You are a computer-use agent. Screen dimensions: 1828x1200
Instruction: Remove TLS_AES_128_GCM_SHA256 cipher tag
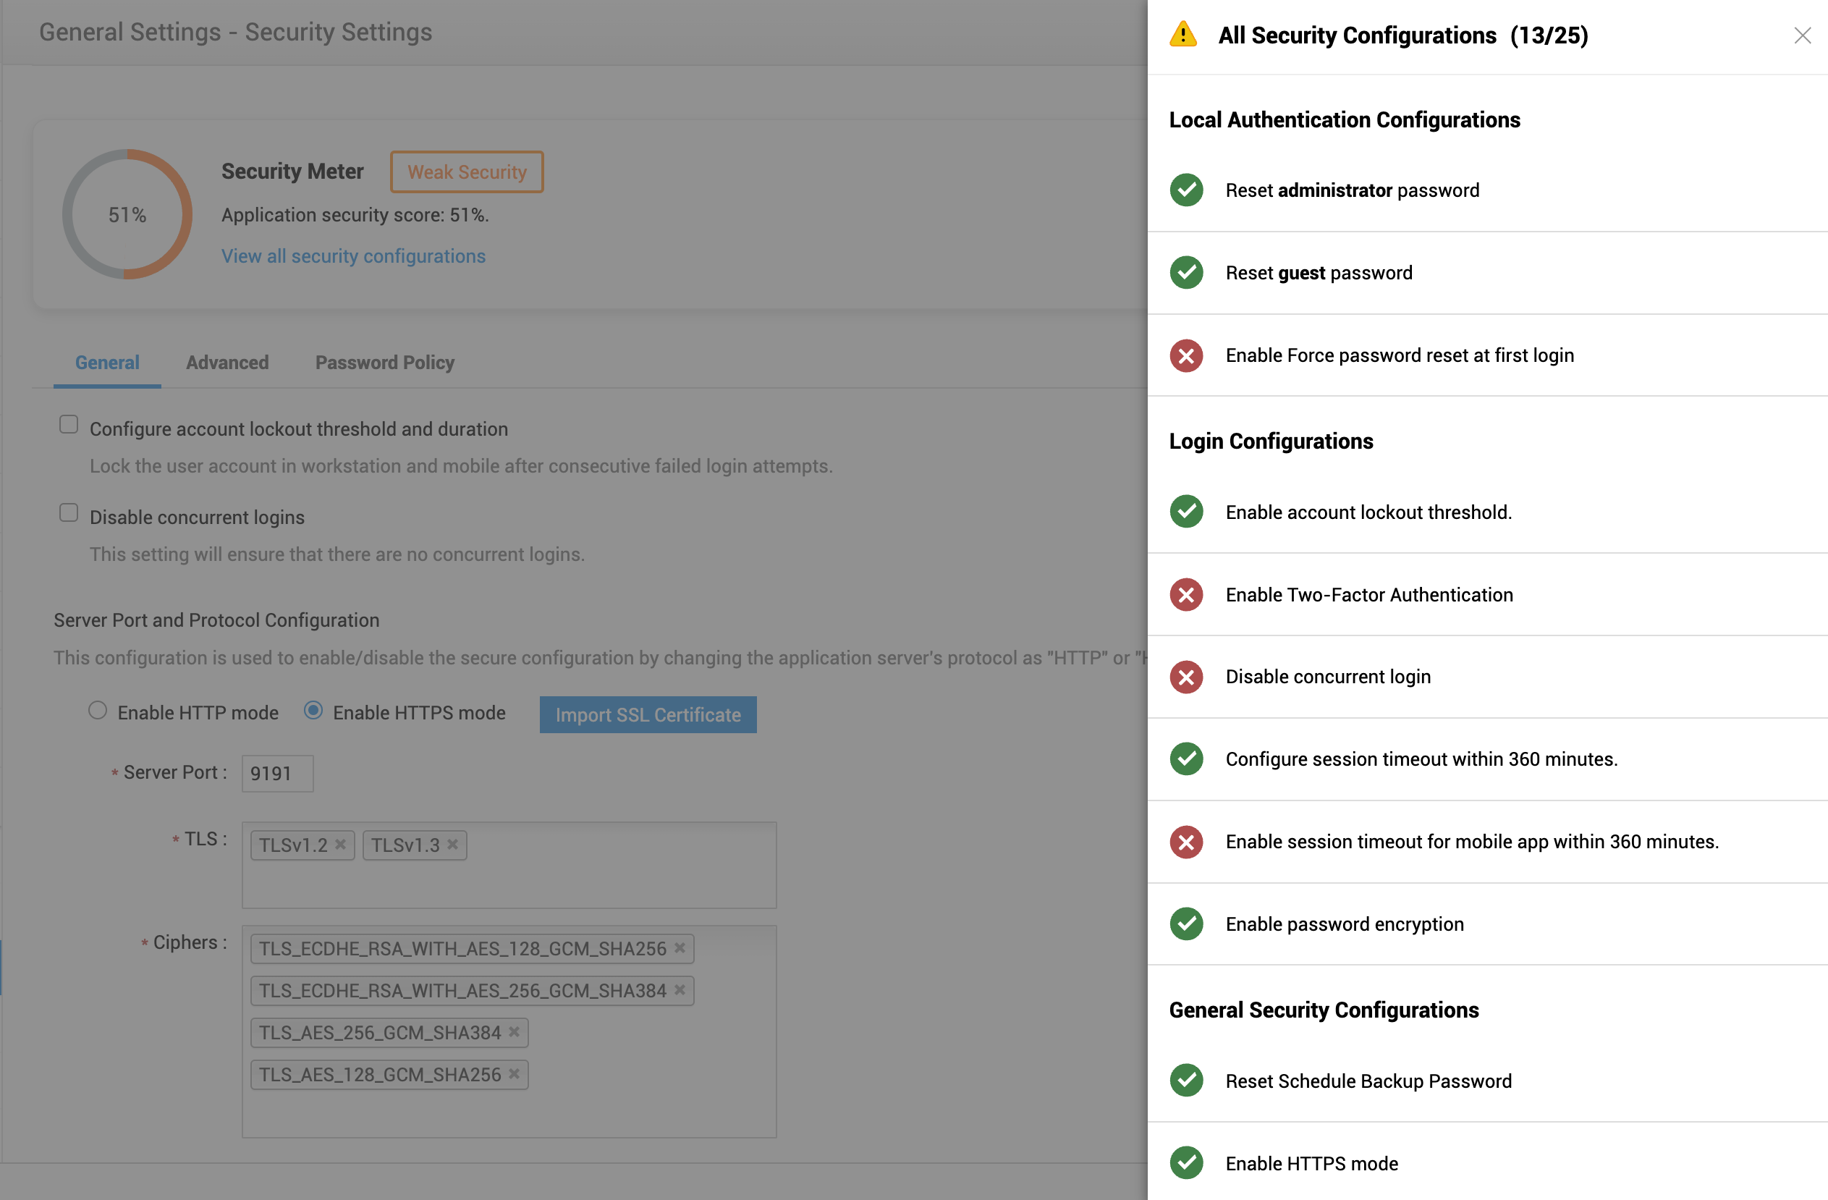pos(514,1073)
